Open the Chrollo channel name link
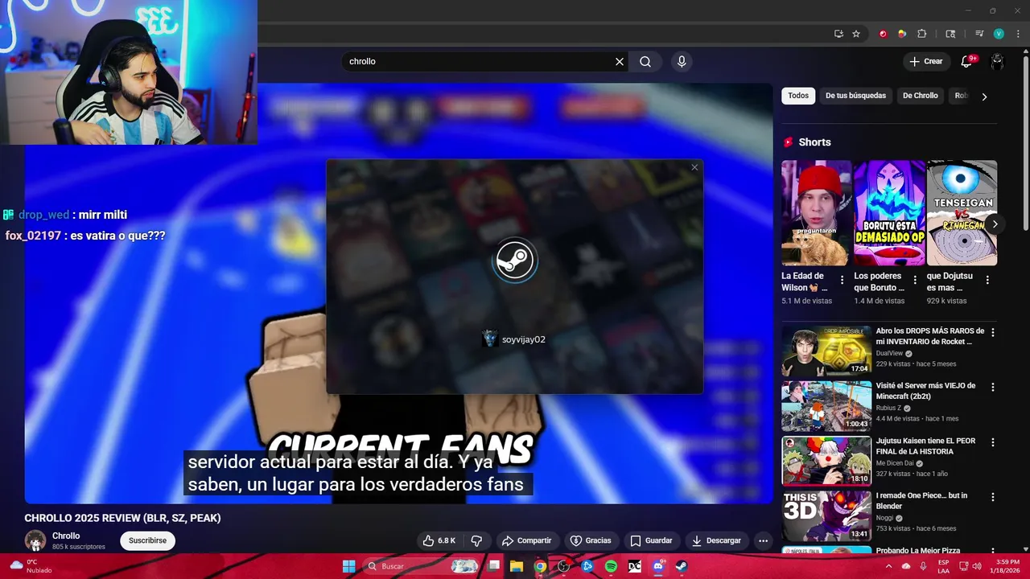Image resolution: width=1030 pixels, height=579 pixels. coord(66,536)
